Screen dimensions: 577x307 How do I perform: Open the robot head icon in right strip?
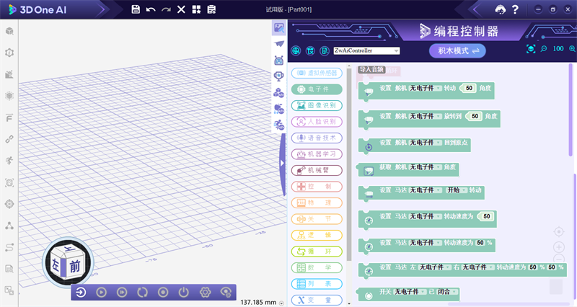279,61
